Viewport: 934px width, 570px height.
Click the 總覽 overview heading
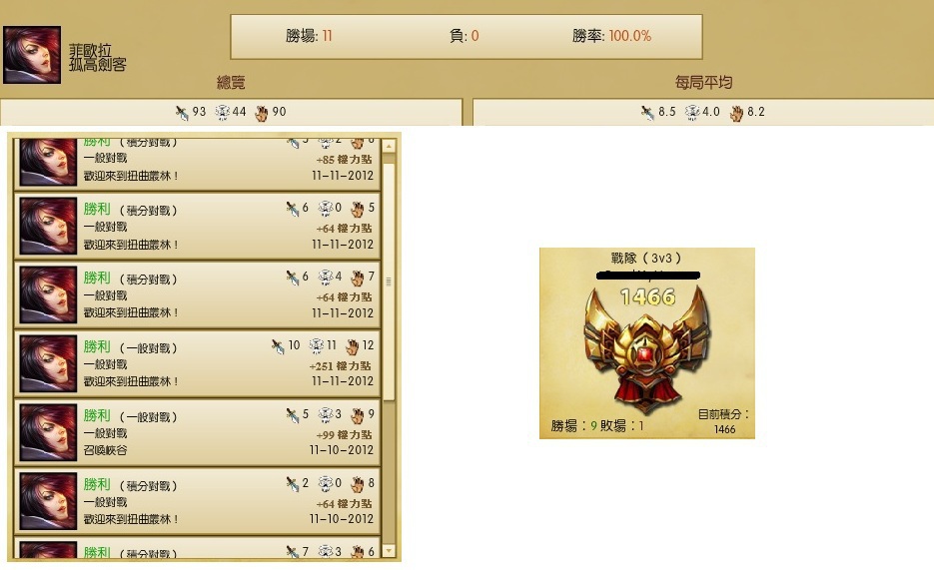(231, 83)
